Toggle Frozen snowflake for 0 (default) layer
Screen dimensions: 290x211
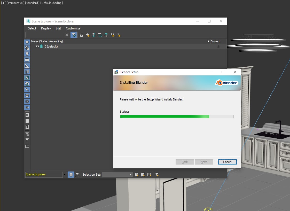218,46
